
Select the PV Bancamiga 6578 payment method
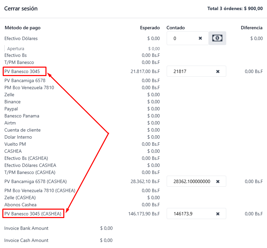[25, 80]
